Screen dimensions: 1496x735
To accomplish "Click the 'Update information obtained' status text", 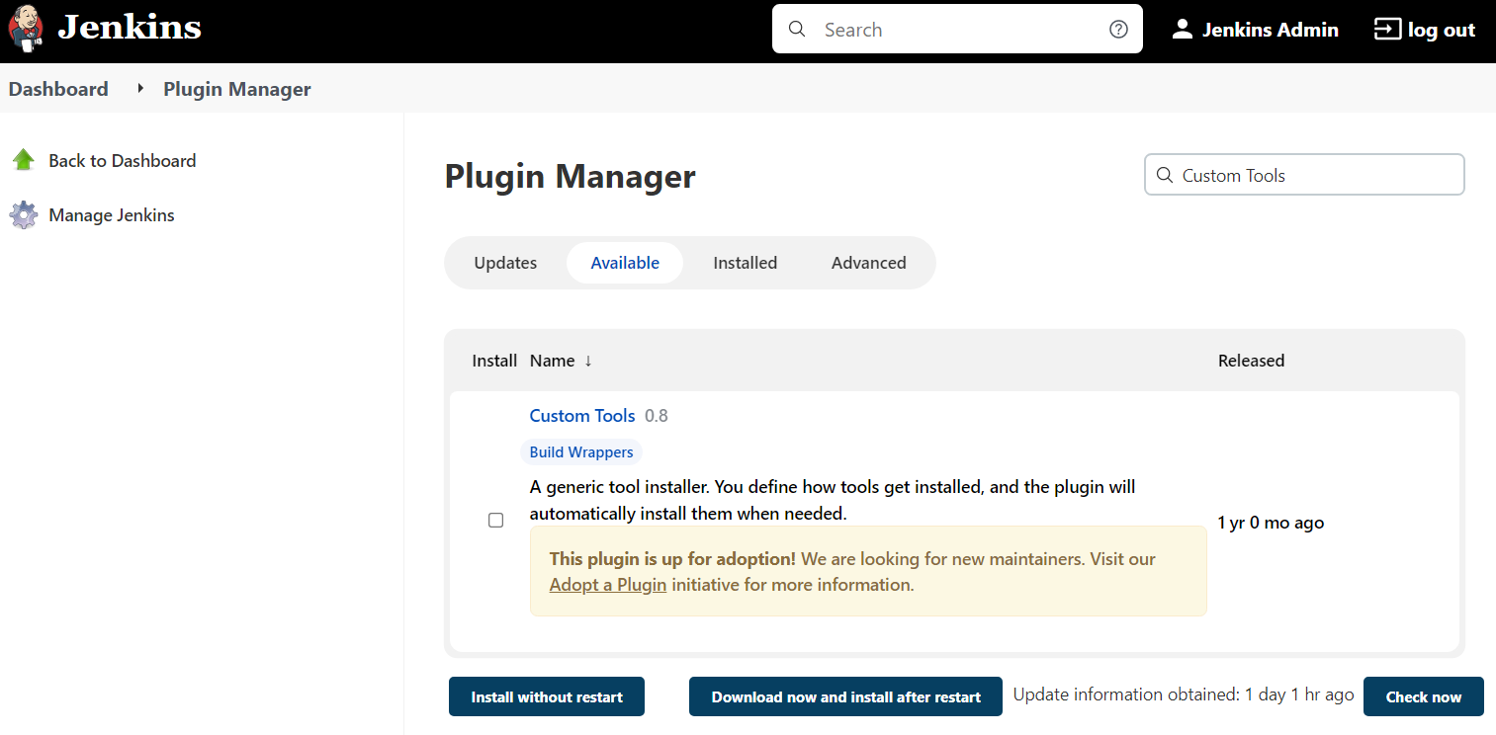I will click(1184, 694).
